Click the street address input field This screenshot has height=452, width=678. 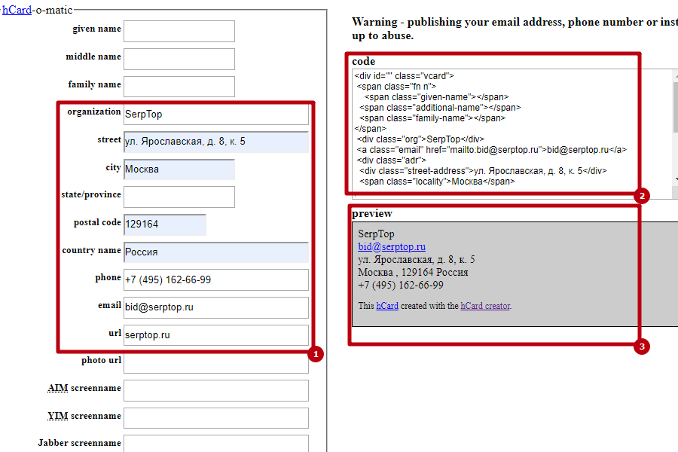pos(215,142)
